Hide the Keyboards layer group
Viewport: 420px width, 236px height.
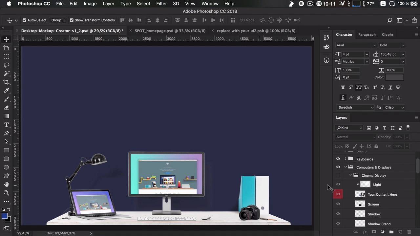pos(338,159)
